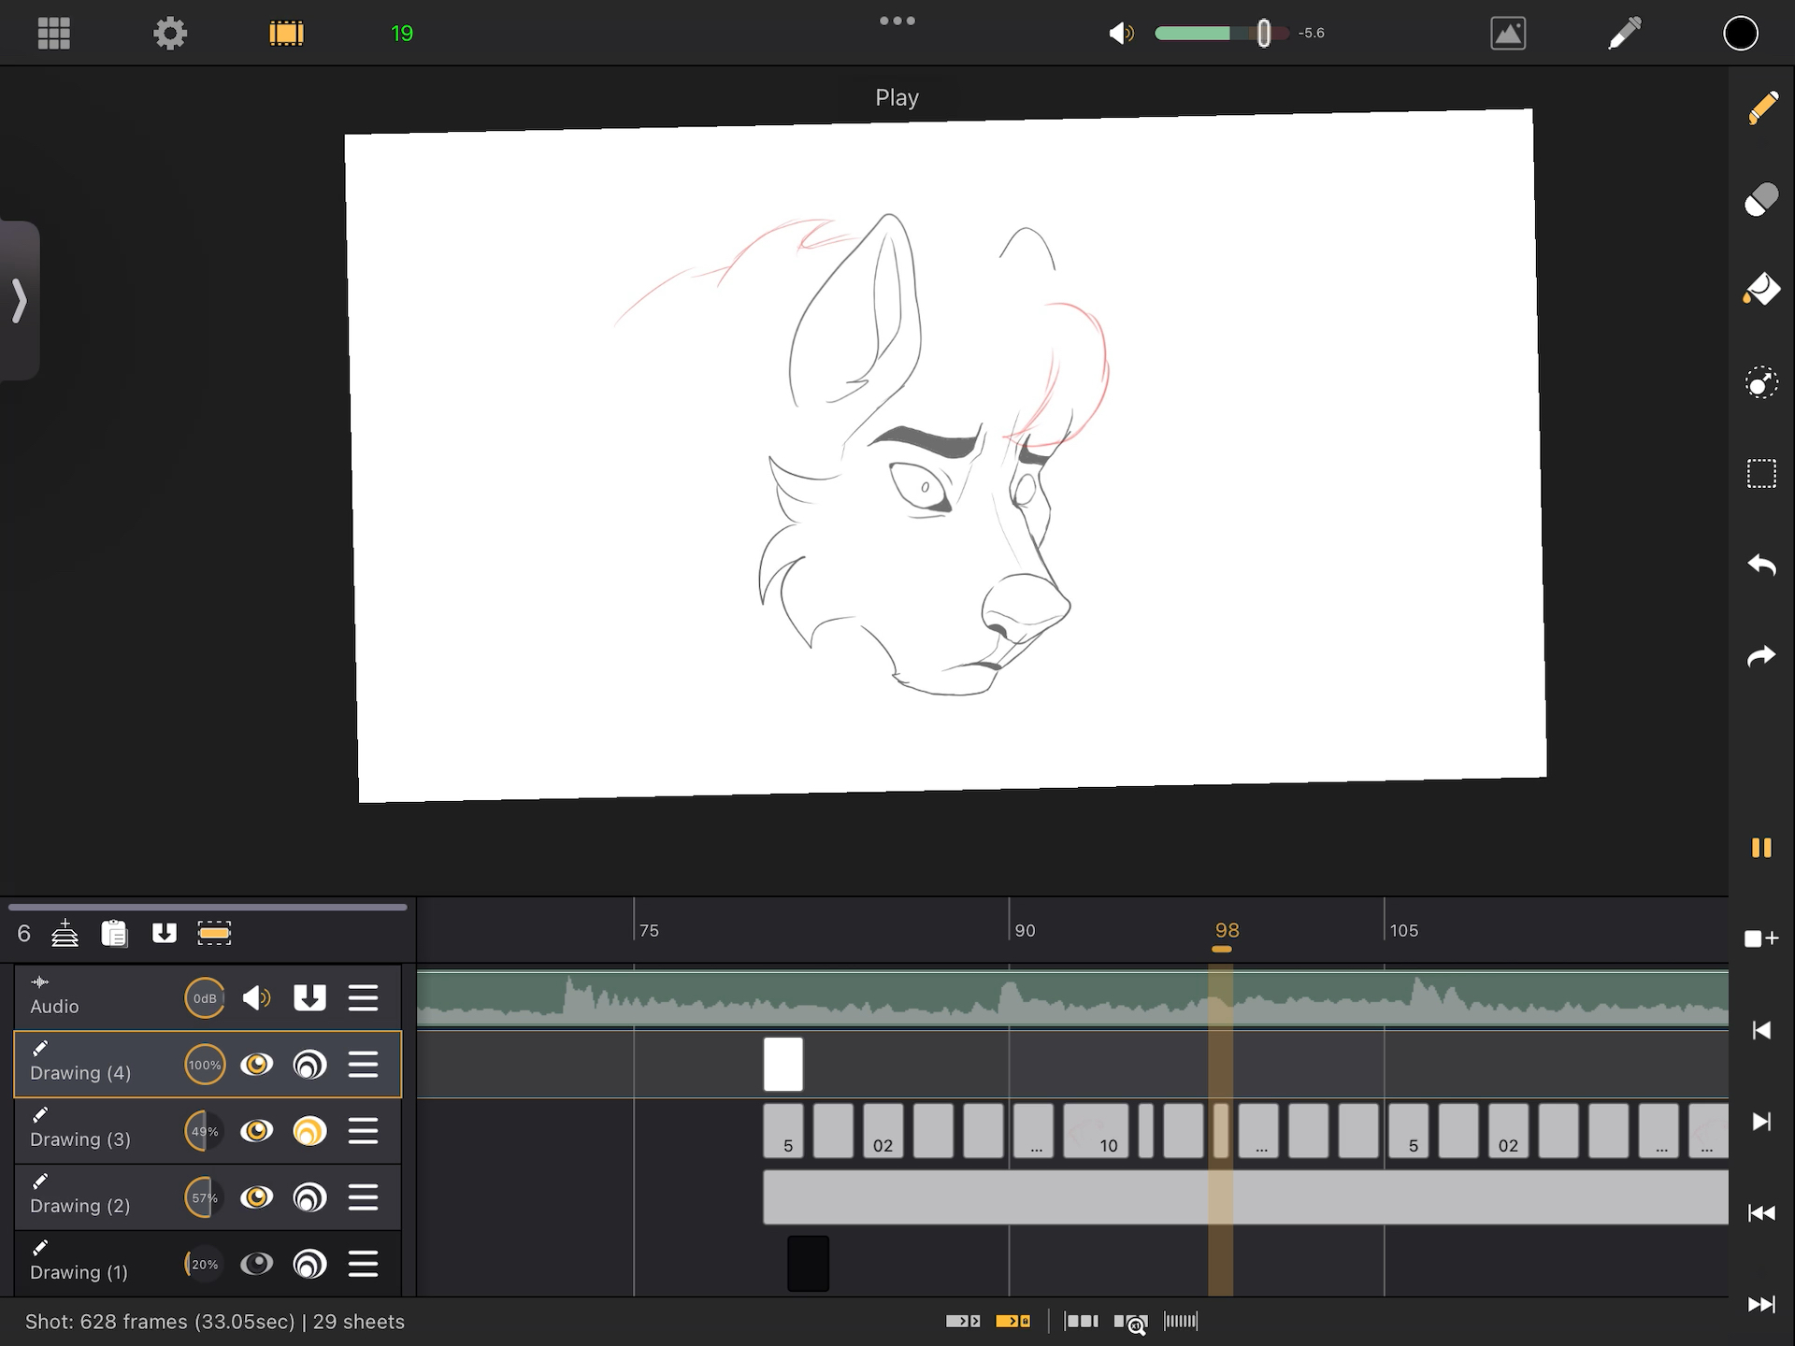This screenshot has width=1795, height=1346.
Task: Tap the orange film strip icon
Action: [x=286, y=34]
